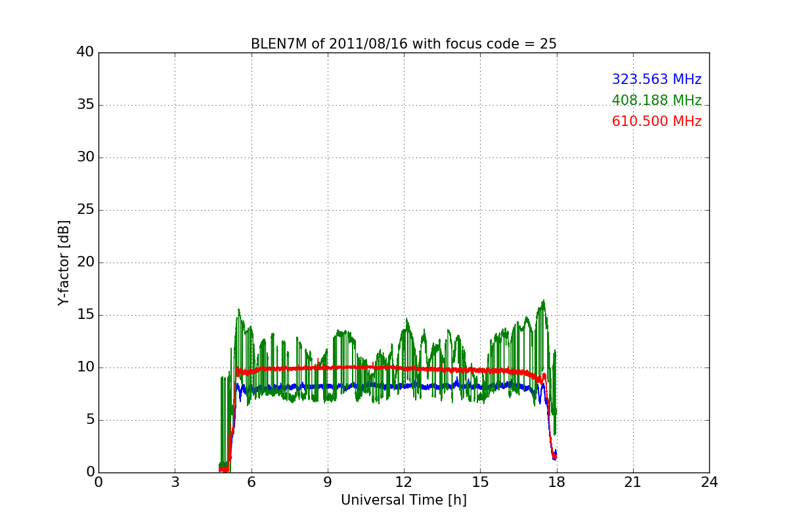This screenshot has height=525, width=788.
Task: Click the "Universal Time [h]" axis label
Action: pos(404,500)
